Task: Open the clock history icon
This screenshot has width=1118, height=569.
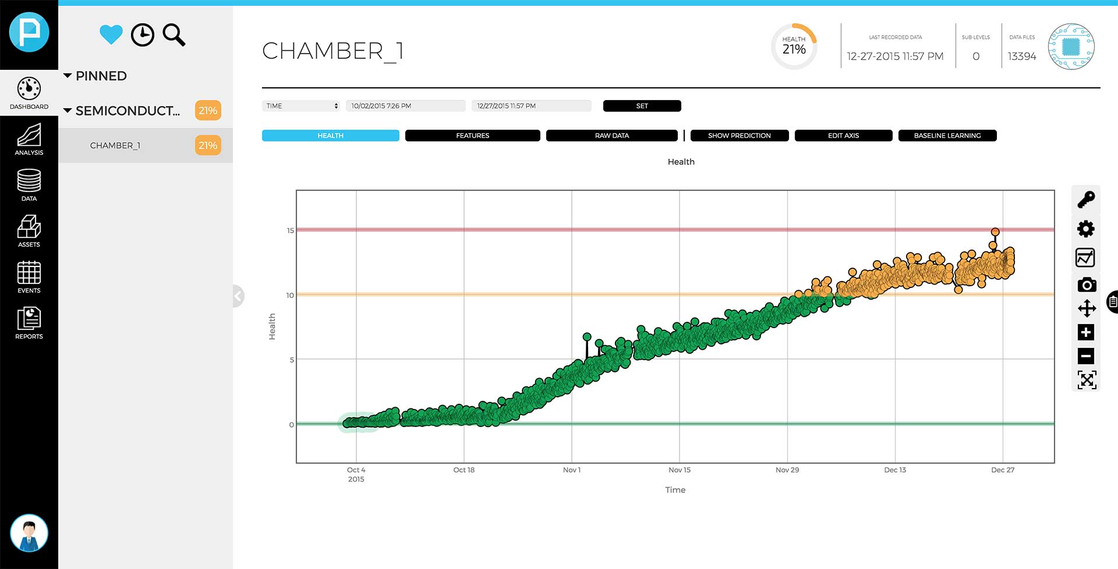Action: 142,35
